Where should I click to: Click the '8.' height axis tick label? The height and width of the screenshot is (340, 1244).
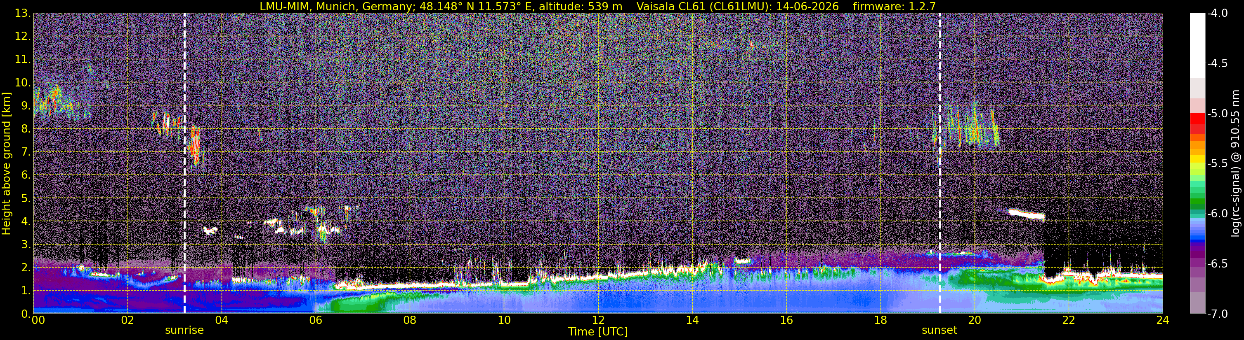(26, 128)
